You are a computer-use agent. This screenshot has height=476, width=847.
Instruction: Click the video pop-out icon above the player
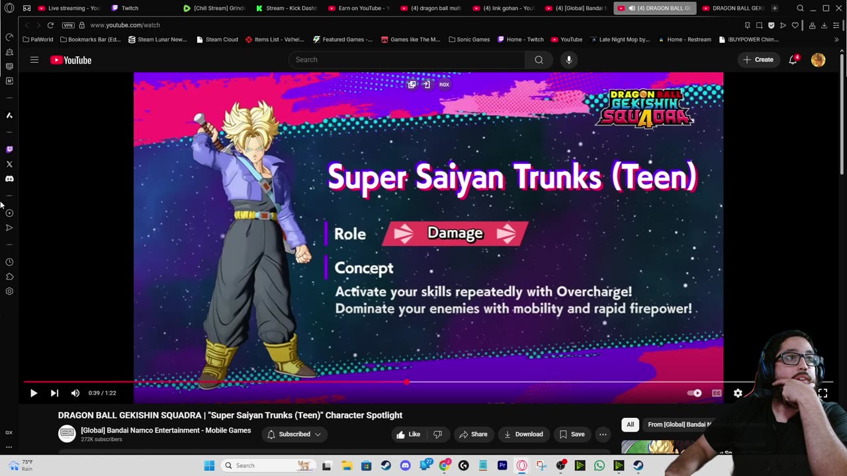412,85
